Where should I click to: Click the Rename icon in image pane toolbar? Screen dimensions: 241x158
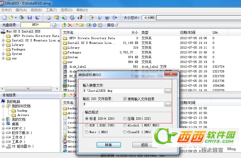coord(81,25)
